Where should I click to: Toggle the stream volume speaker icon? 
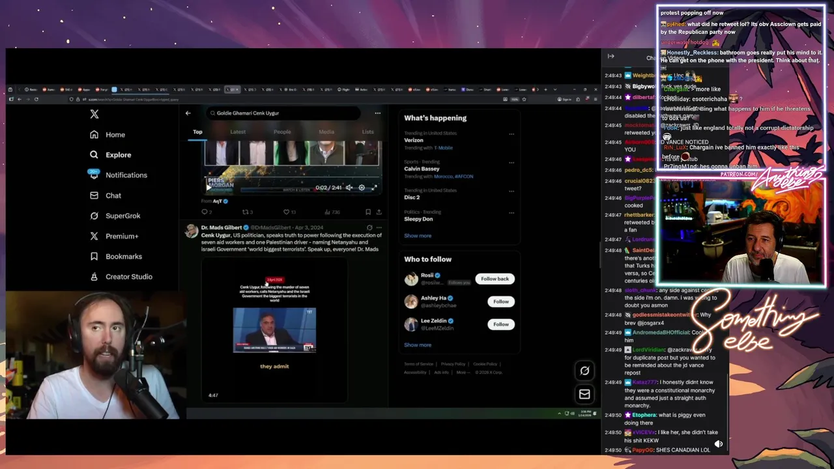(718, 444)
